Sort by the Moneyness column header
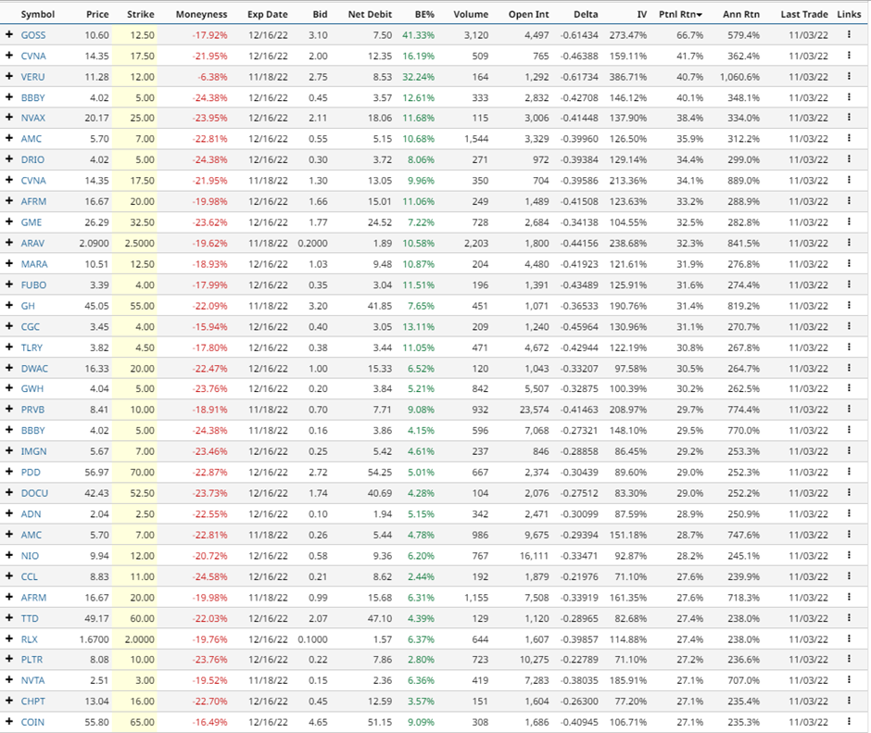Screen dimensions: 871x733 coord(201,15)
